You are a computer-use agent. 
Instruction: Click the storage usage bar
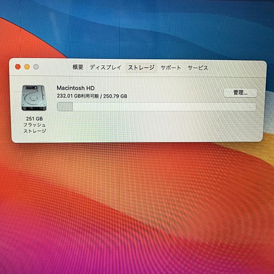[x=157, y=107]
